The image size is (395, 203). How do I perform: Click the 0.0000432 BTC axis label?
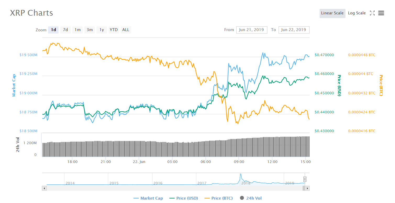tap(362, 93)
